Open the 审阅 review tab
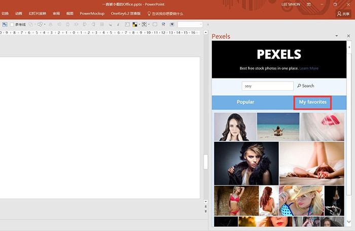This screenshot has width=355, height=231. click(x=56, y=14)
